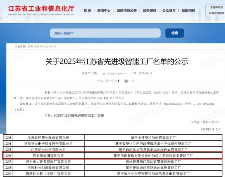Set font size to 中

tap(112, 81)
